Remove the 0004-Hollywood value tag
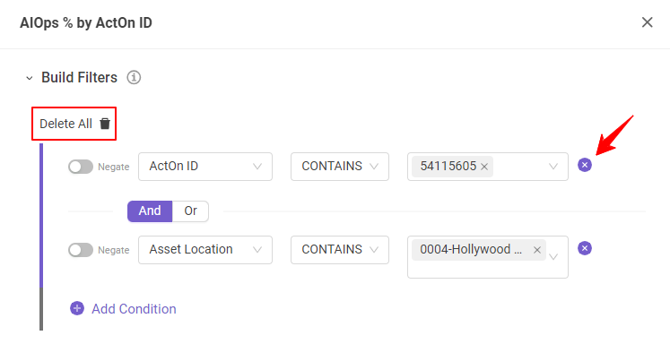This screenshot has width=670, height=344. click(x=537, y=250)
